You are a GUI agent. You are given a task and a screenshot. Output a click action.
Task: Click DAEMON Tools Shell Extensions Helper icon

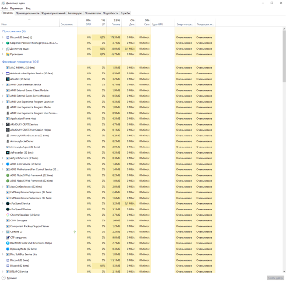(8, 243)
